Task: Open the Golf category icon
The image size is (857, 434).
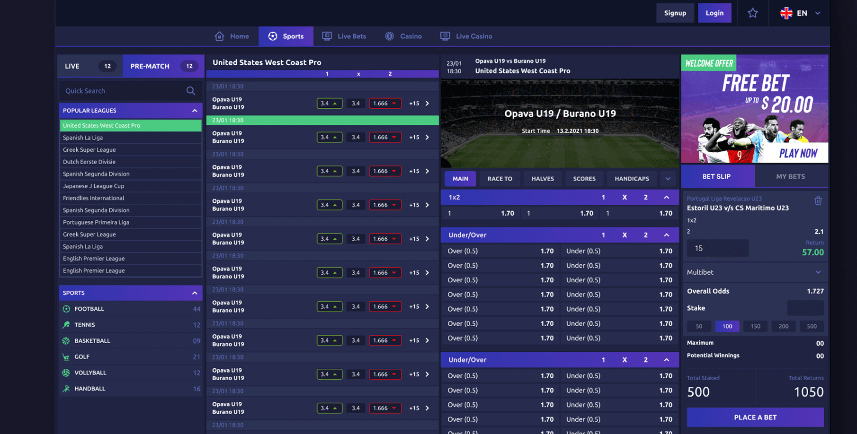Action: pos(66,356)
